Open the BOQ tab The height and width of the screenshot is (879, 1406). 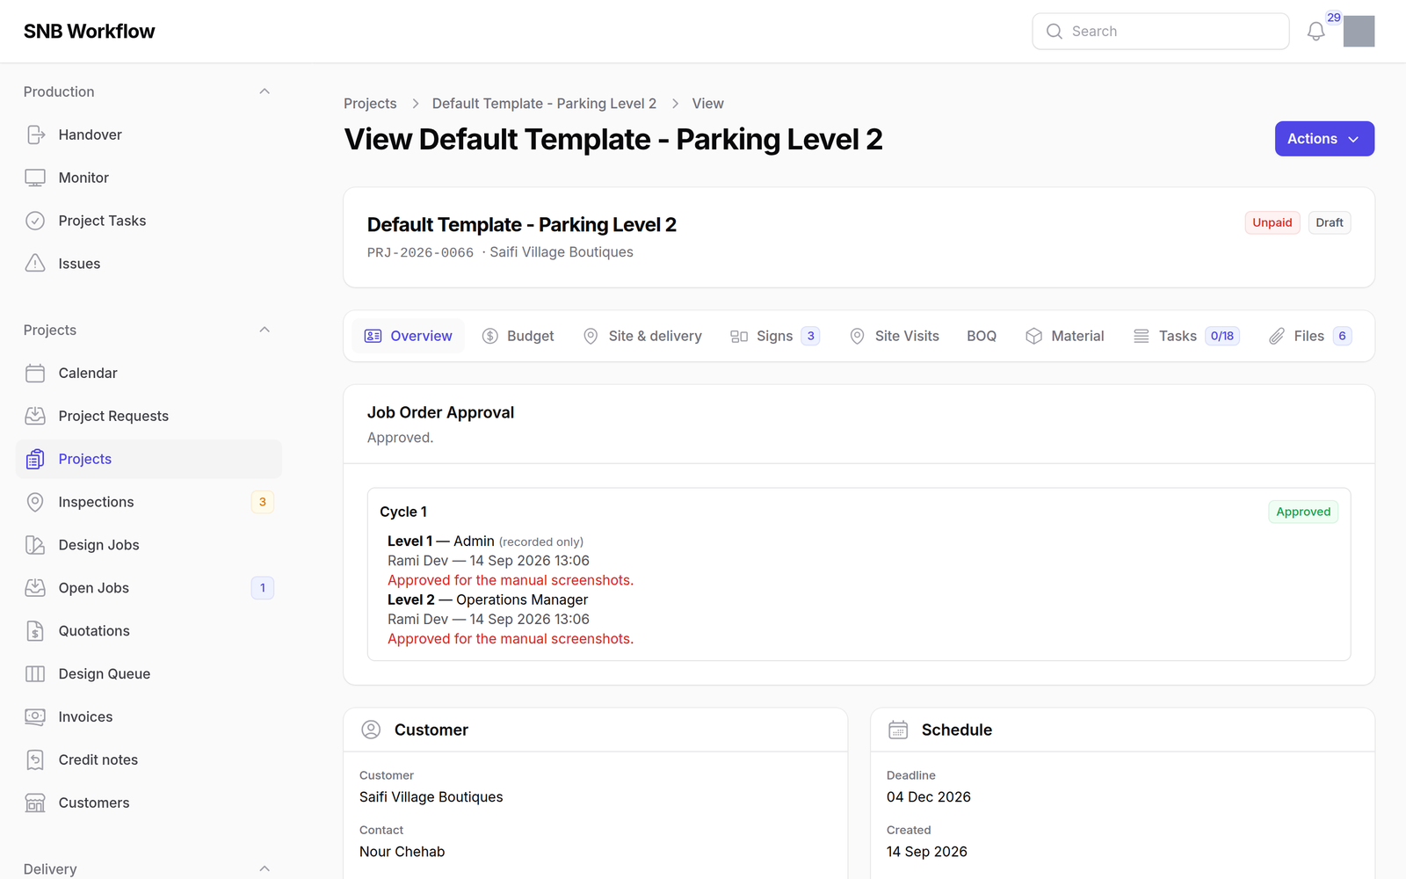[x=982, y=336]
